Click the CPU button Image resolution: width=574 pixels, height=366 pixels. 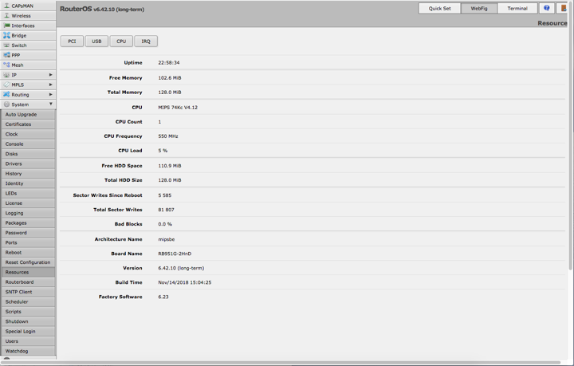point(121,41)
